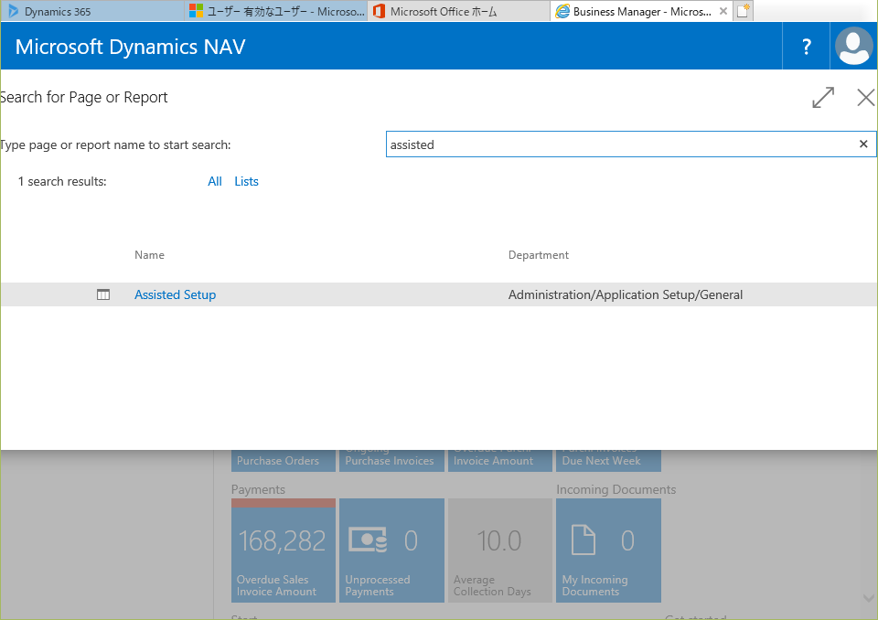
Task: Switch to the ユーザー 有効なユーザー browser tab
Action: click(275, 11)
